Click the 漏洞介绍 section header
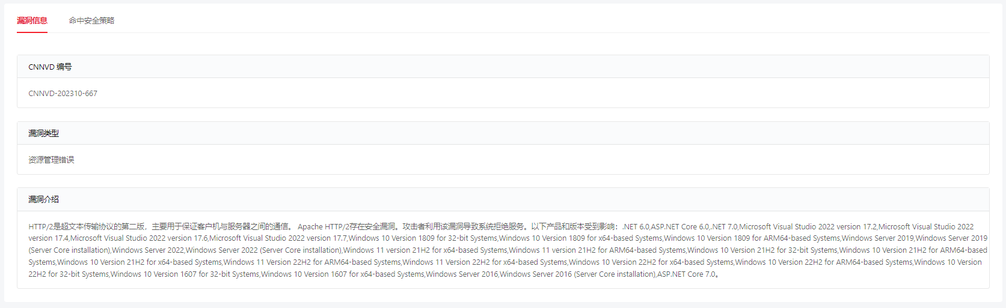This screenshot has width=1006, height=308. pyautogui.click(x=503, y=199)
